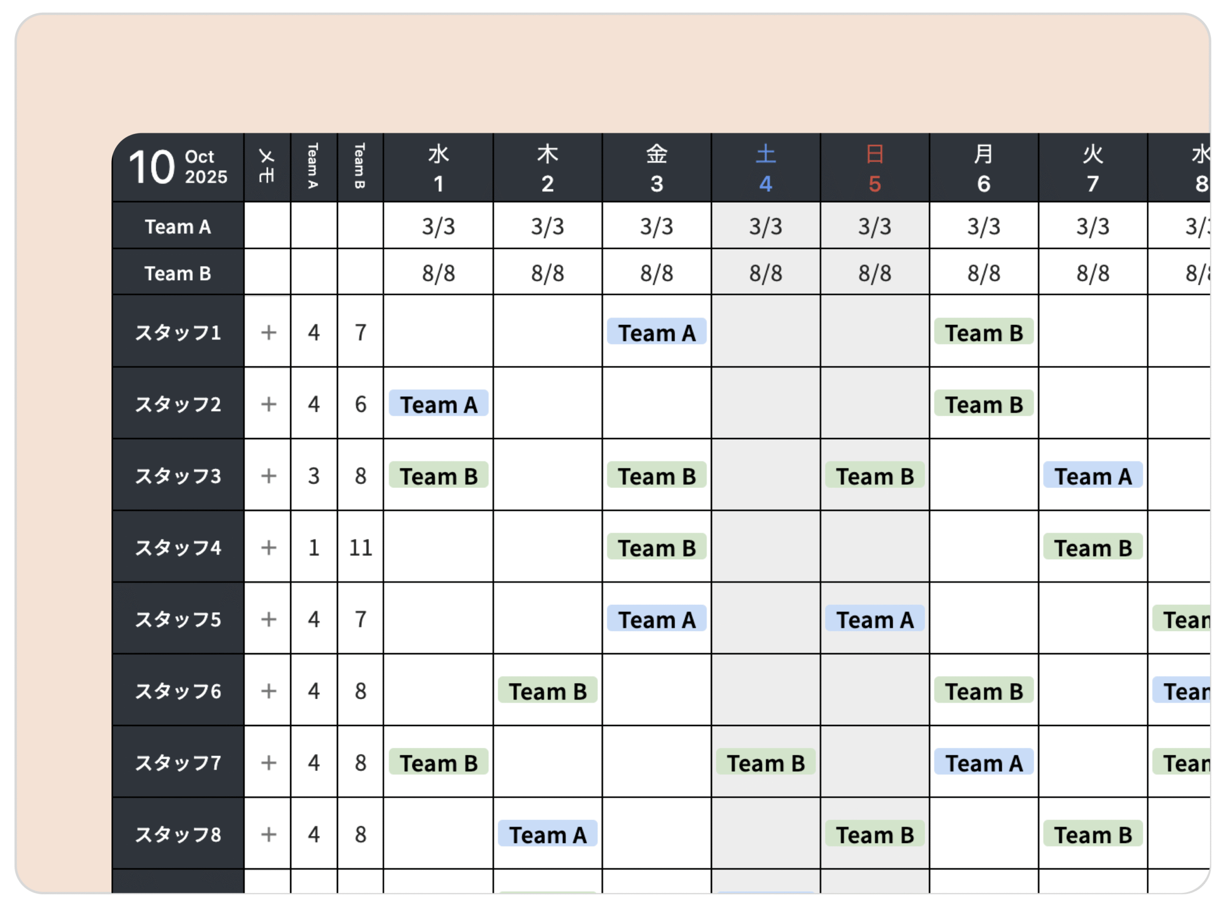Viewport: 1224px width, 910px height.
Task: Click the plus icon for スタッフ6
Action: [268, 691]
